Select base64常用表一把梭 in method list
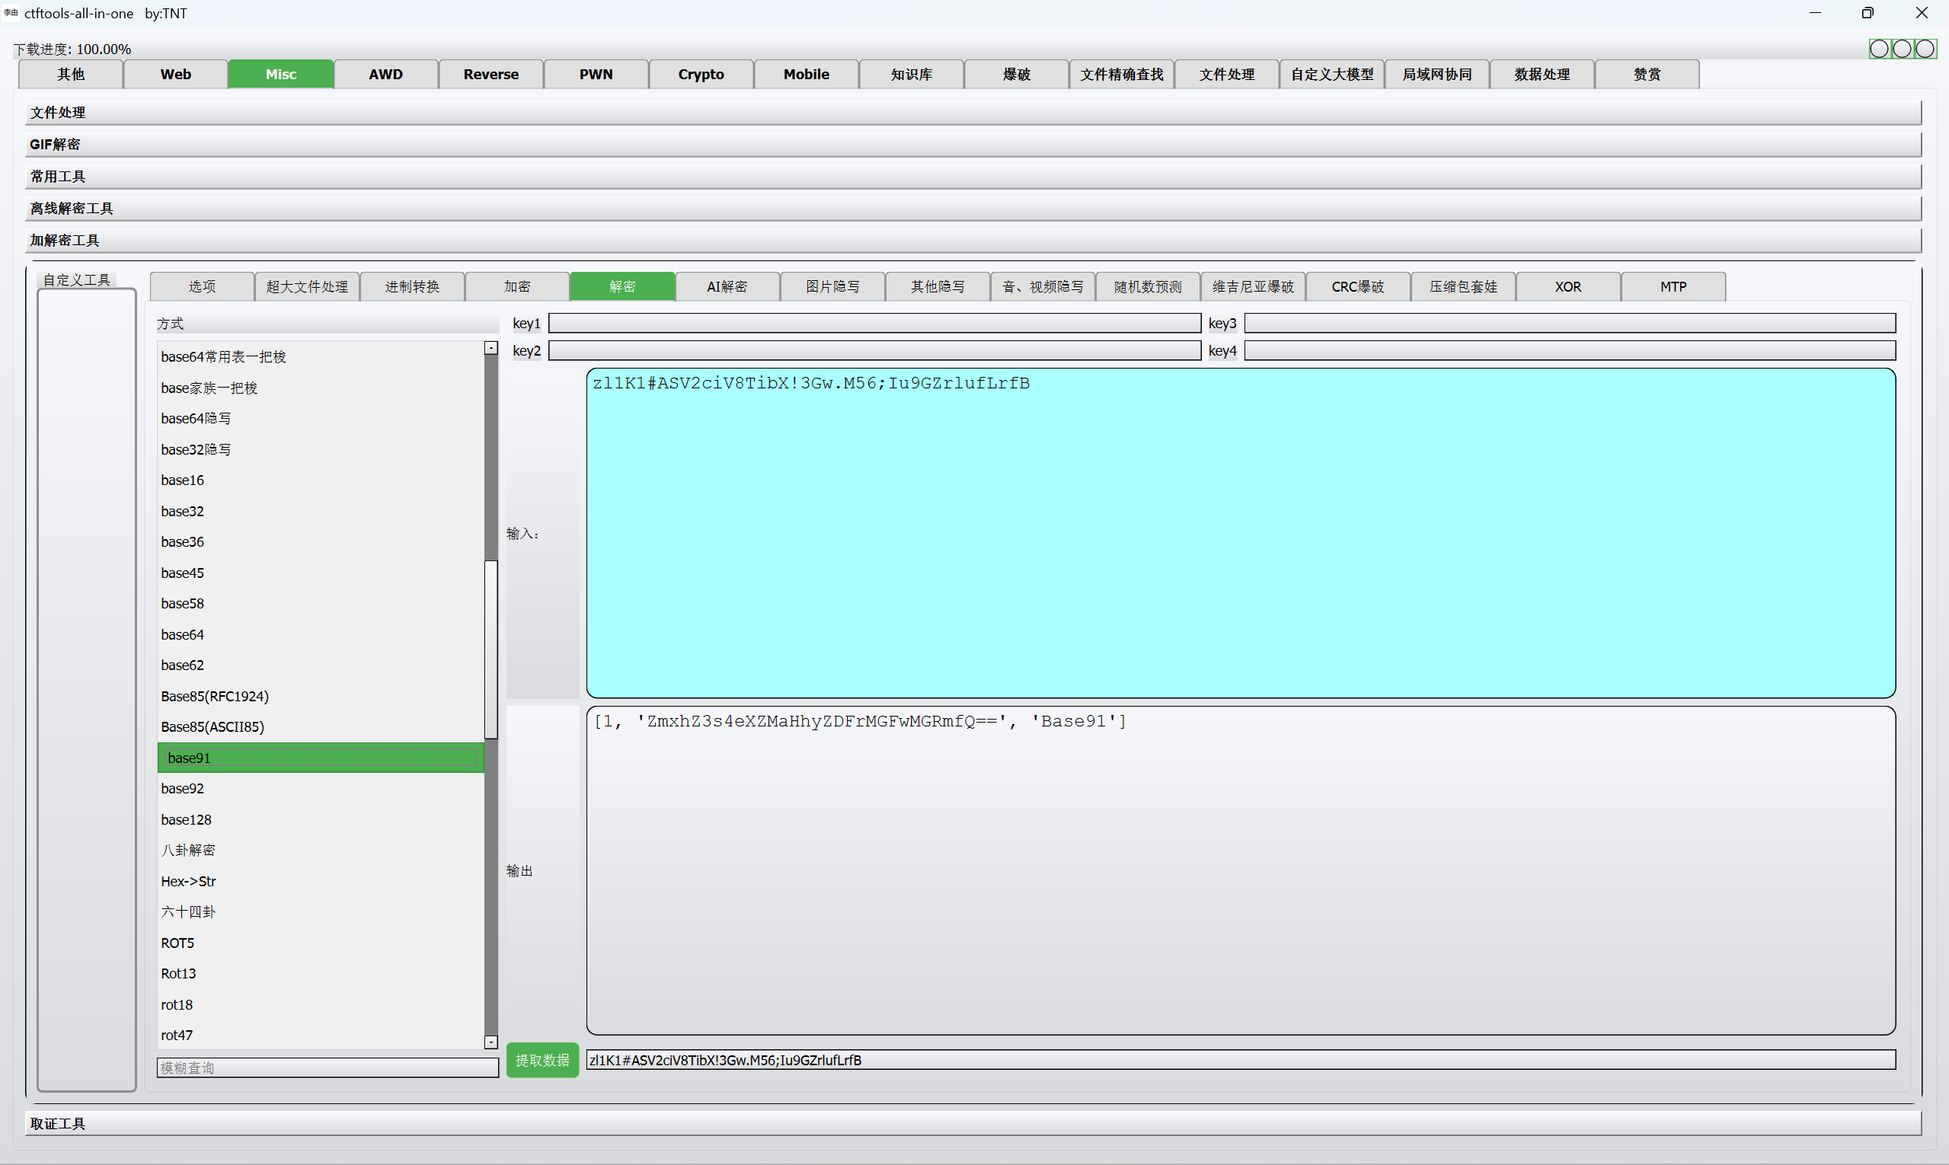 click(x=321, y=356)
